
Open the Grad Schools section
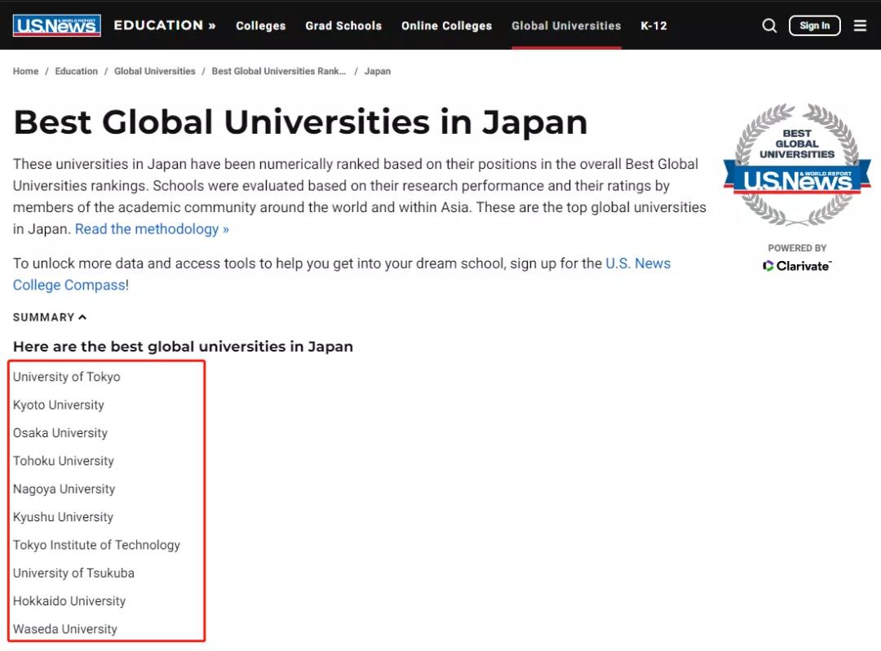343,25
